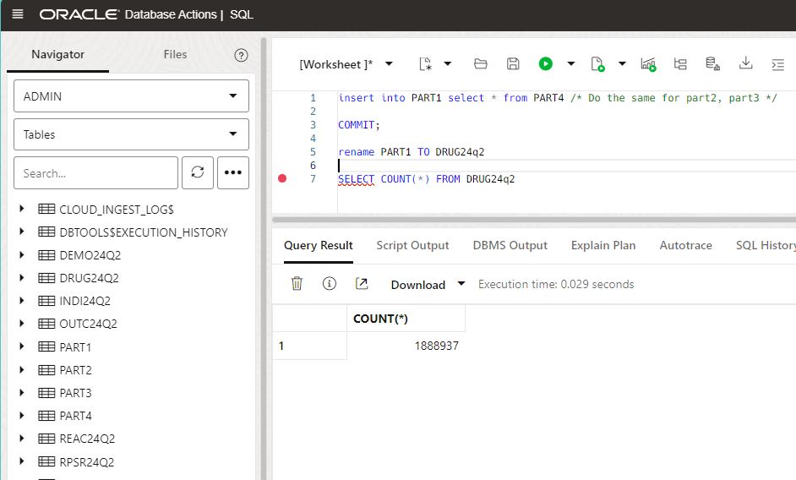Open results in new window icon

[x=362, y=284]
